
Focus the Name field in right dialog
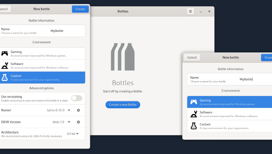pos(229,79)
